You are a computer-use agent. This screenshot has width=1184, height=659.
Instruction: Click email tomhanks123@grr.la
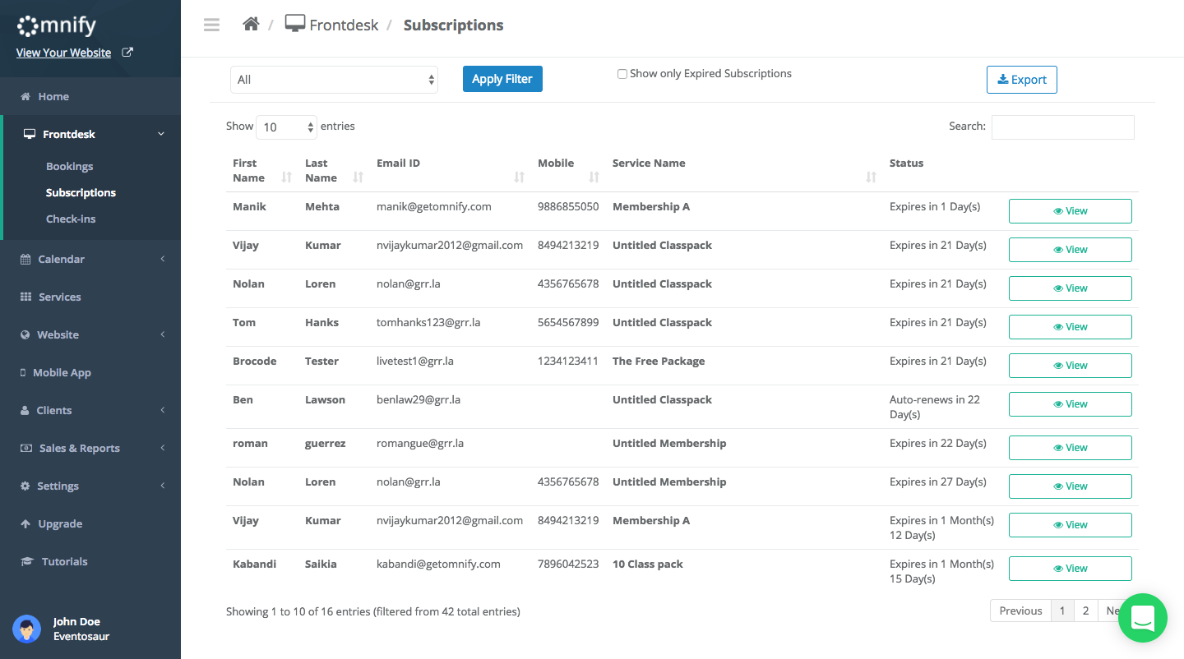[428, 323]
